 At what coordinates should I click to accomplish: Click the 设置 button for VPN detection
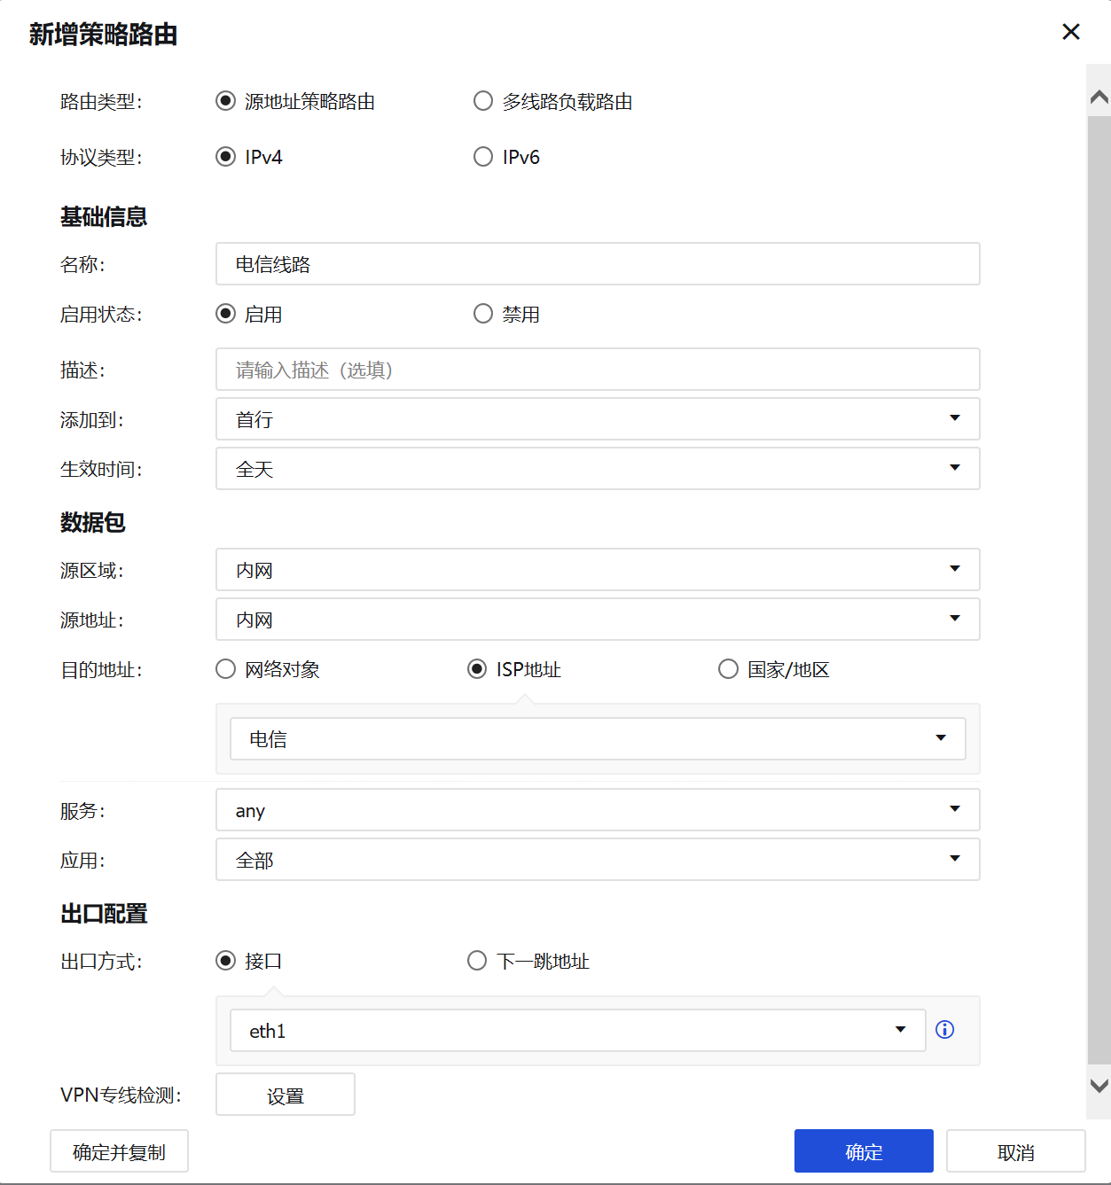(285, 1095)
